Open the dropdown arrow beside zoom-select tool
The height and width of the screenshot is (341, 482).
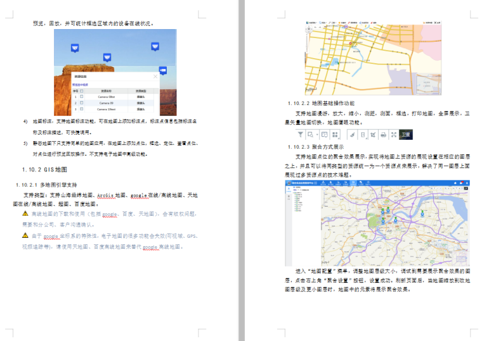click(316, 134)
